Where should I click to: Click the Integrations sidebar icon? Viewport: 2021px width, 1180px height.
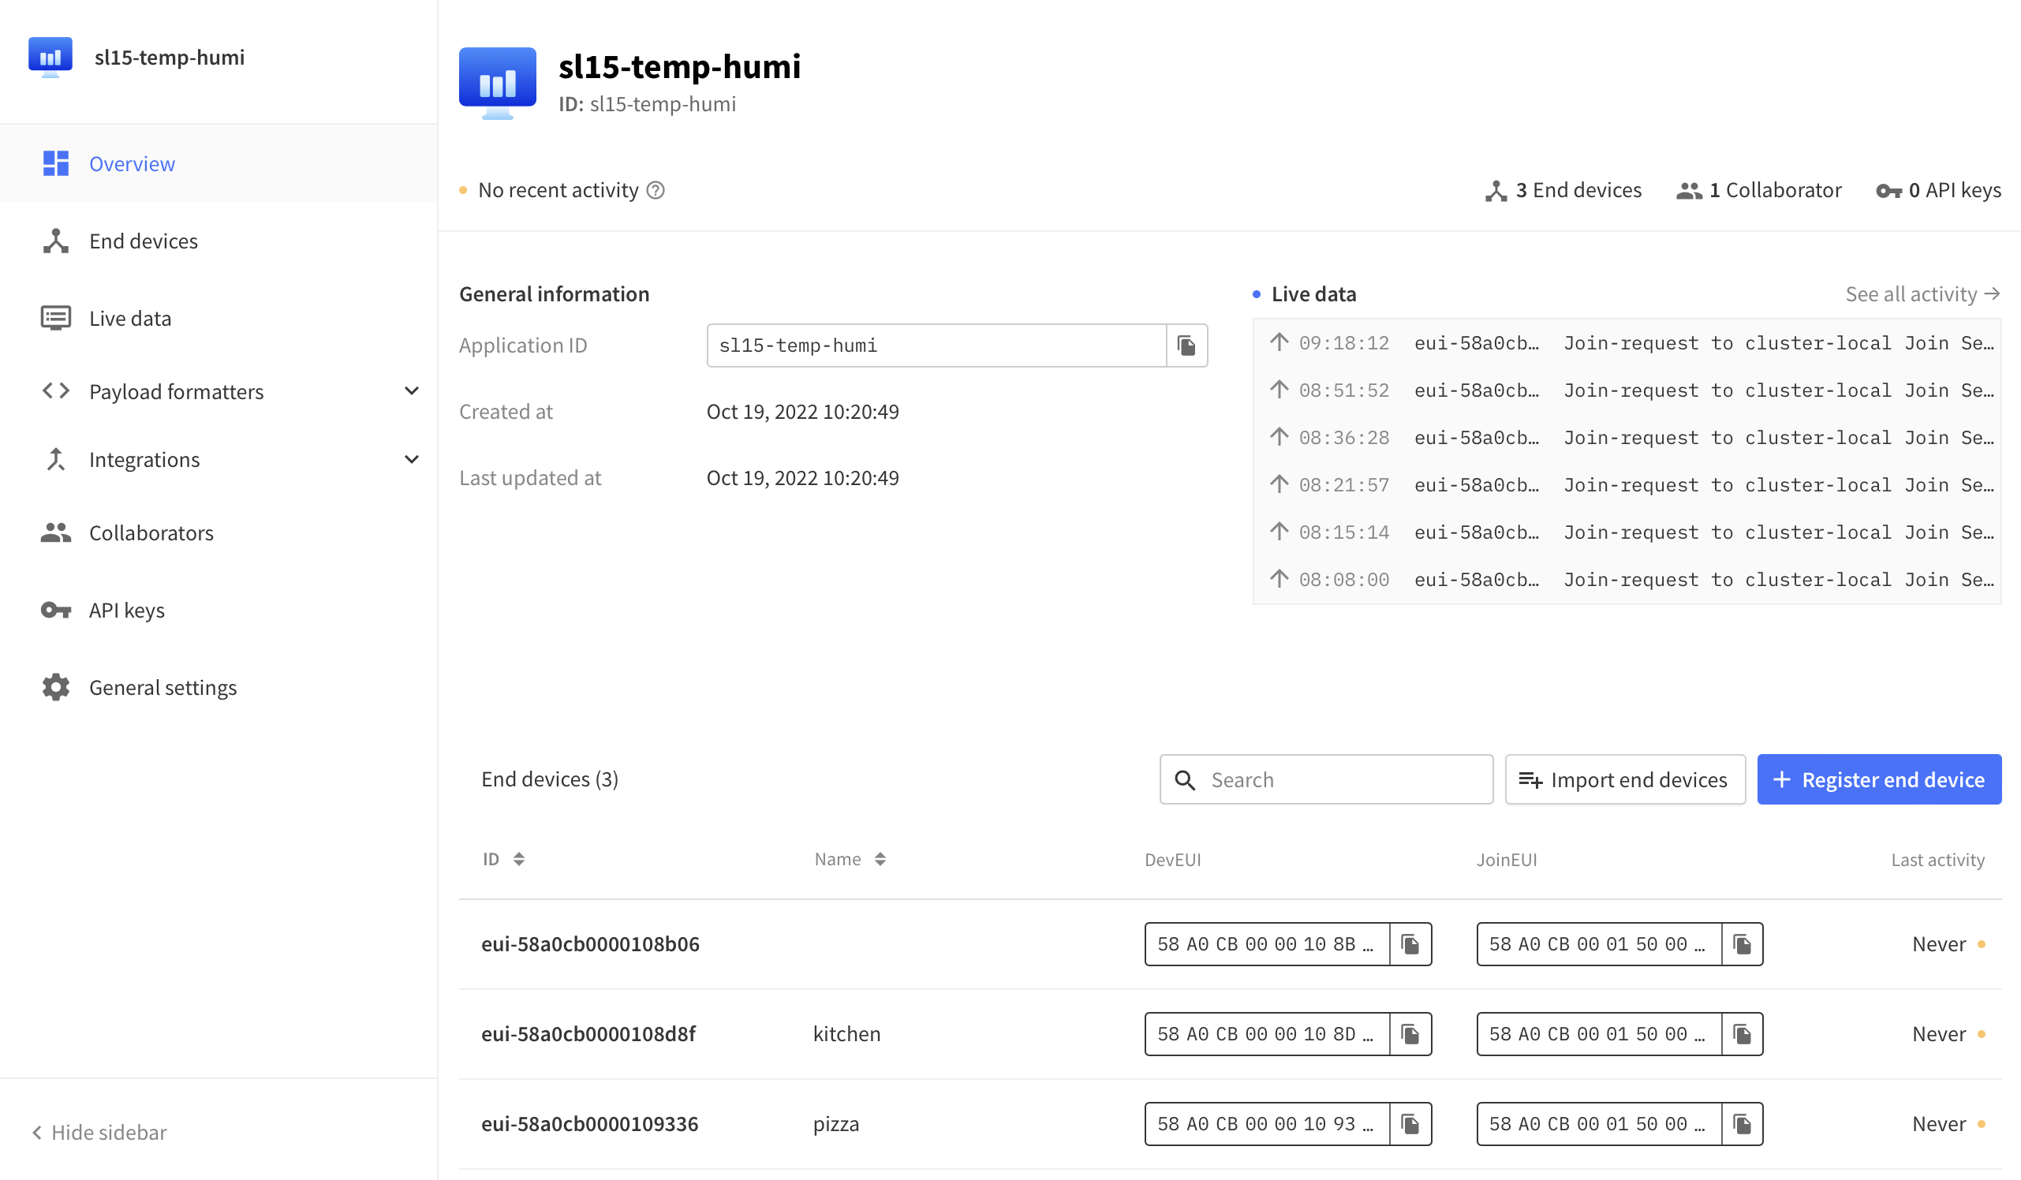tap(56, 459)
